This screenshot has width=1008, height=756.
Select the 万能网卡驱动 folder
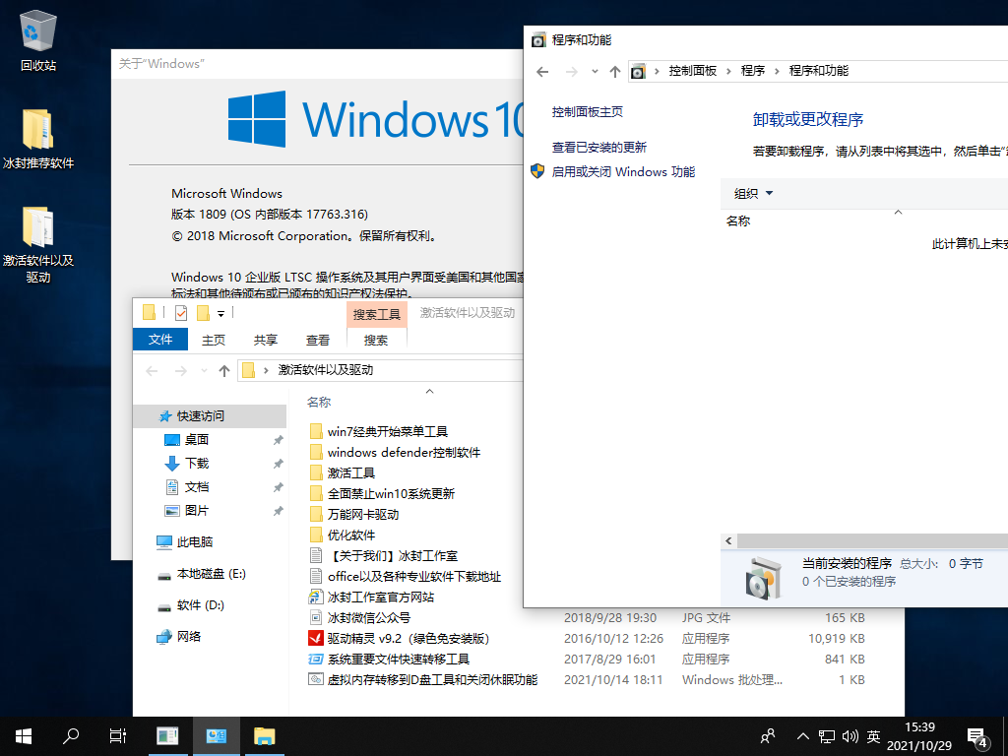tap(362, 514)
